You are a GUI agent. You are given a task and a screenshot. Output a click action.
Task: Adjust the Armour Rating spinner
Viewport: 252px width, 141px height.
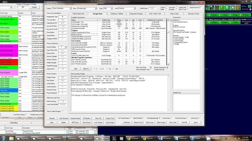click(66, 47)
